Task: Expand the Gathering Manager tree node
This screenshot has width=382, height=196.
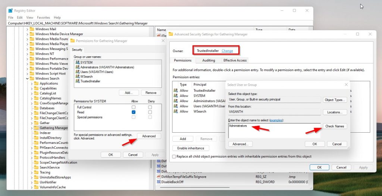Action: (x=31, y=128)
